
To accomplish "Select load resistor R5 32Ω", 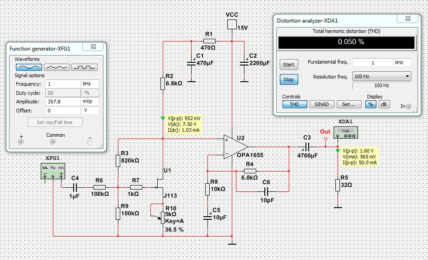I will point(338,185).
